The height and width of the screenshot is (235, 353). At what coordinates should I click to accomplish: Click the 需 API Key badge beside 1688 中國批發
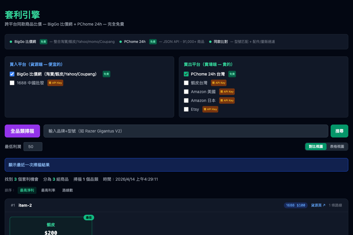(55, 83)
